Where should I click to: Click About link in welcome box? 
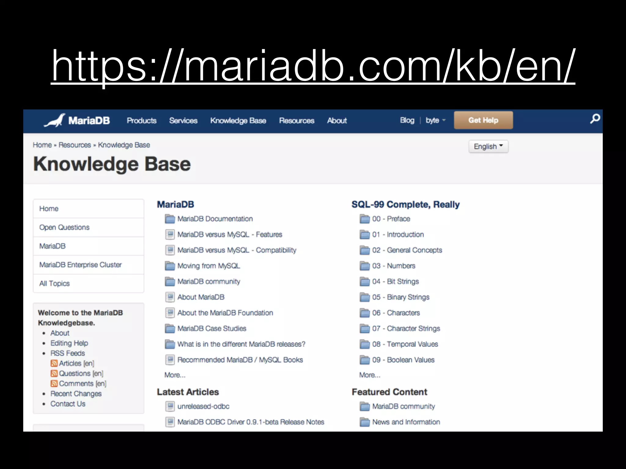click(60, 333)
